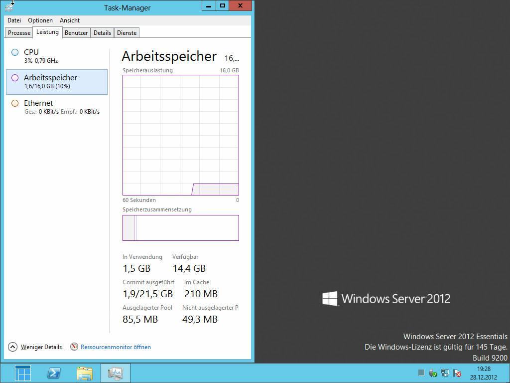Viewport: 510px width, 383px height.
Task: Select the Ethernet orange circle icon
Action: [x=15, y=103]
